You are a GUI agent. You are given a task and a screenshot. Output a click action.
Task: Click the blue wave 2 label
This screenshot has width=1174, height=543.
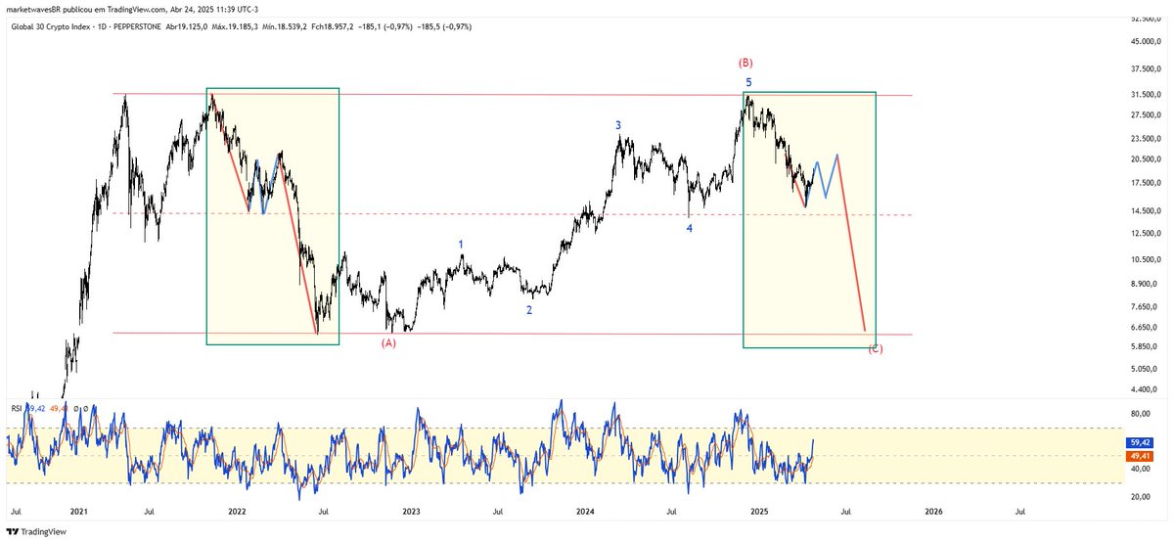[529, 310]
